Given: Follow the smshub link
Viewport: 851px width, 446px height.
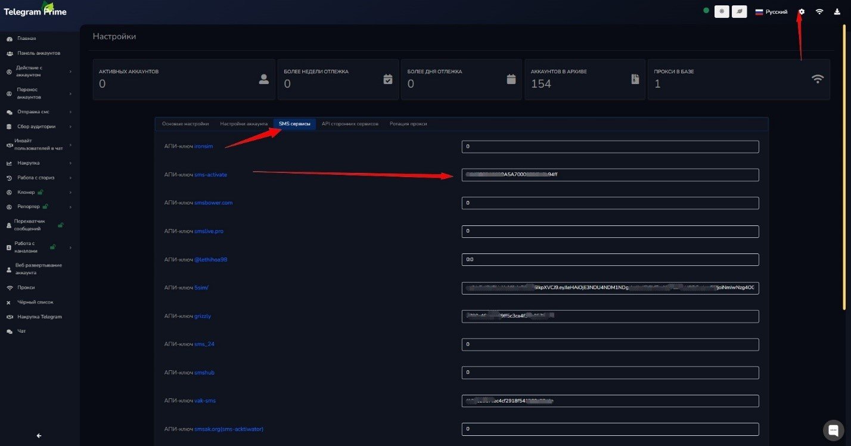Looking at the screenshot, I should click(204, 373).
